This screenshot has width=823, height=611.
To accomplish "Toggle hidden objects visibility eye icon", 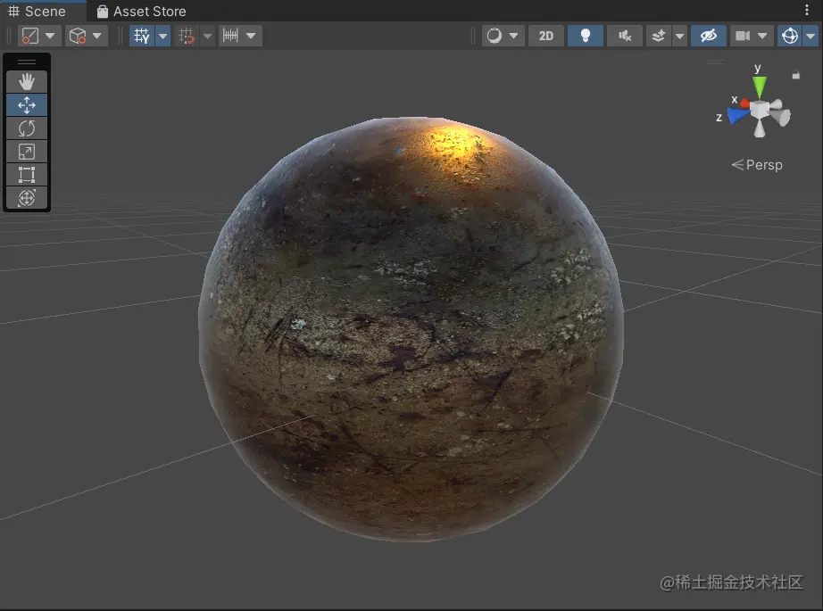I will pyautogui.click(x=708, y=36).
